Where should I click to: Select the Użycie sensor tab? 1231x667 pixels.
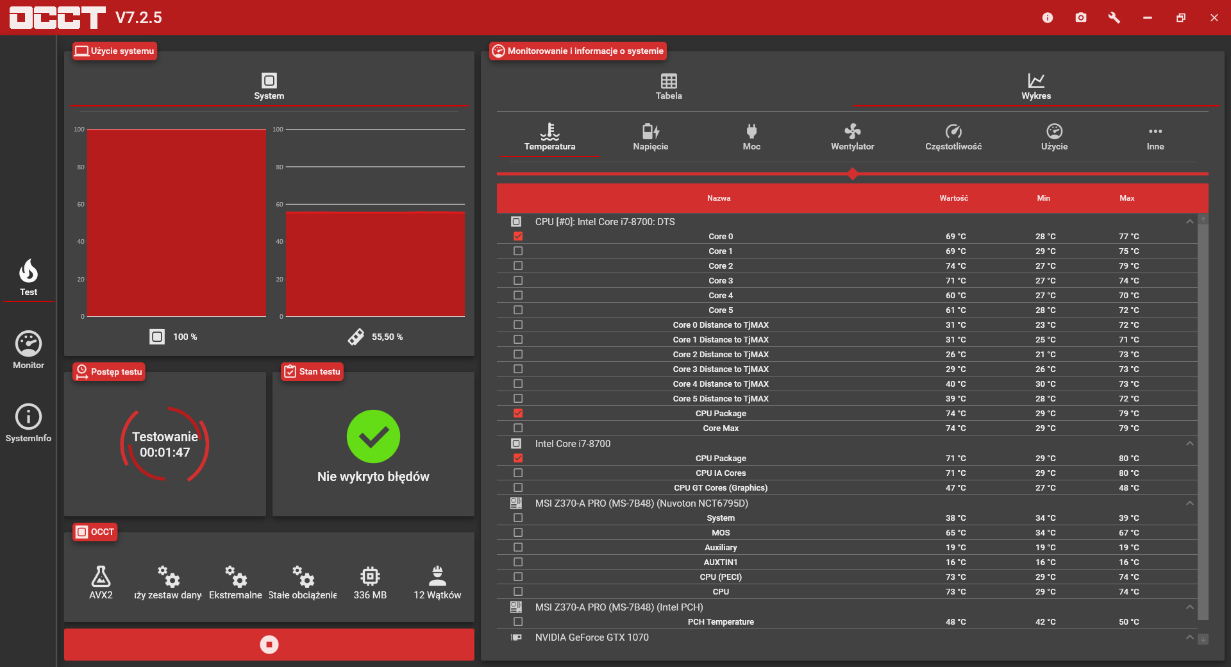(x=1055, y=137)
